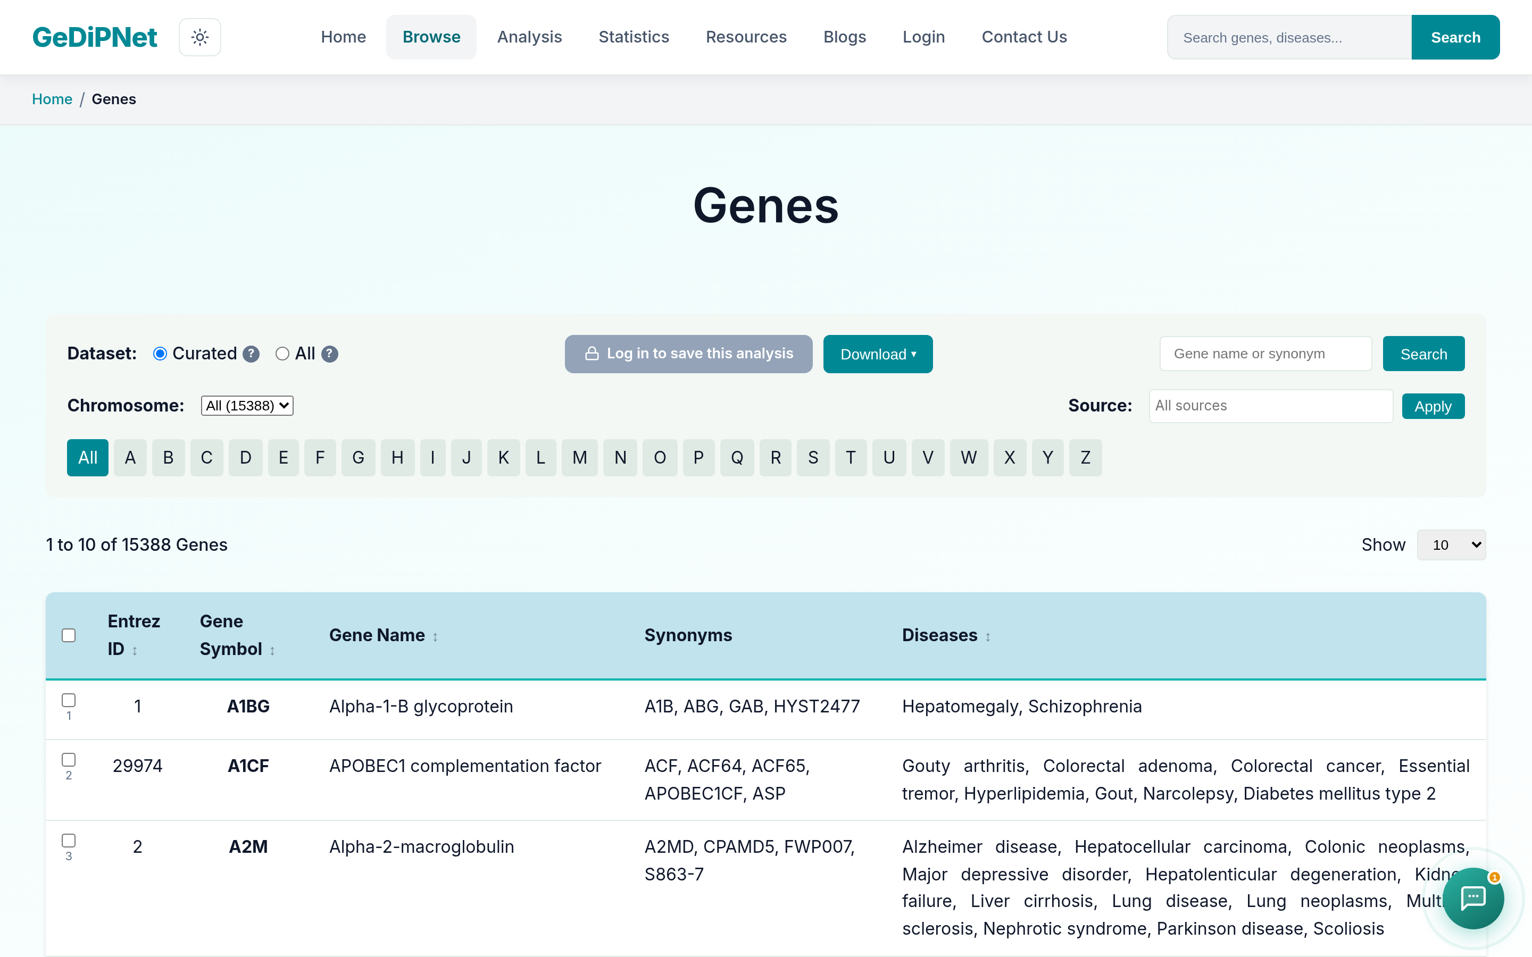Open the A2M gene symbol
This screenshot has width=1532, height=957.
click(x=248, y=847)
